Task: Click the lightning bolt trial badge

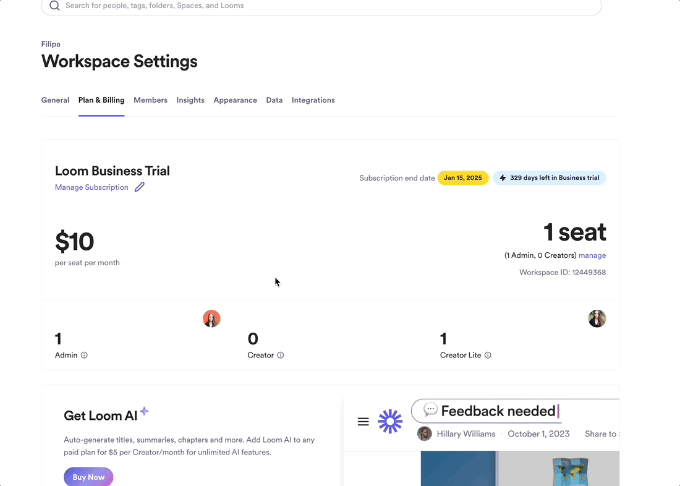Action: (550, 178)
